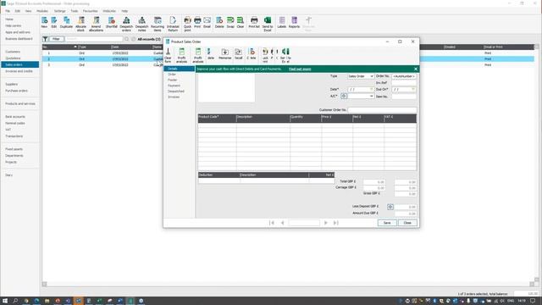Click the search box above order list
The width and height of the screenshot is (542, 305).
pos(94,39)
